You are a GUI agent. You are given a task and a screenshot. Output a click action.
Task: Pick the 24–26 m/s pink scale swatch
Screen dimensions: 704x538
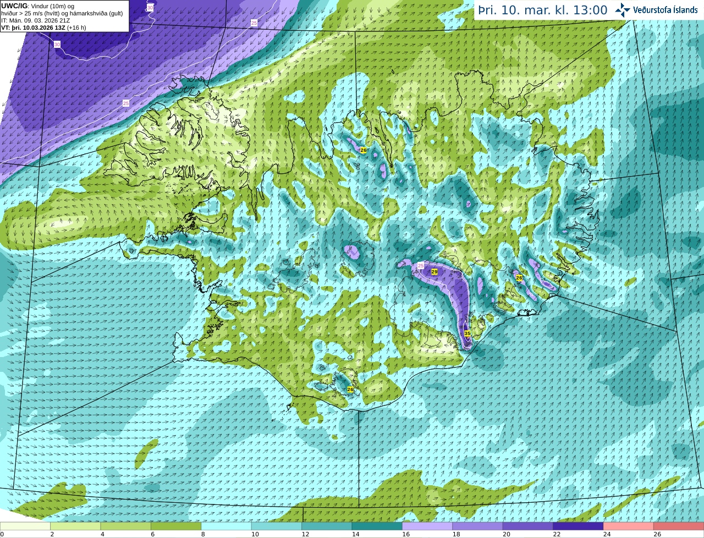click(629, 526)
